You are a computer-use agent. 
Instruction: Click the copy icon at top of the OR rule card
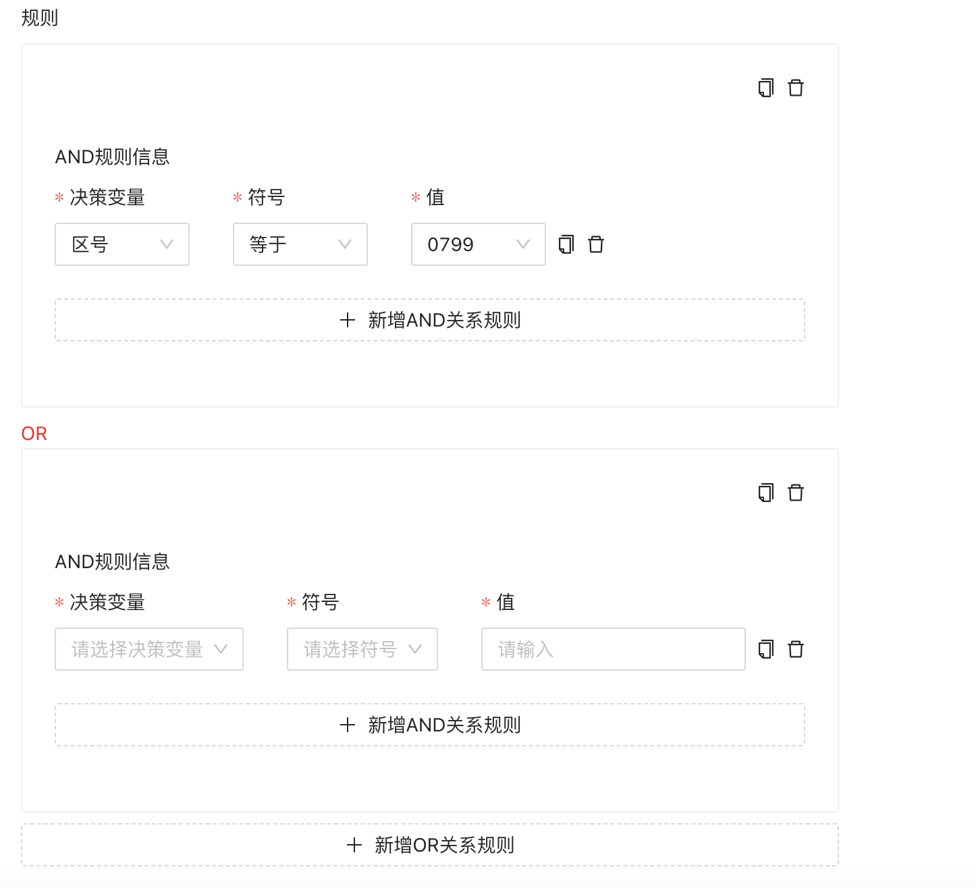click(765, 493)
